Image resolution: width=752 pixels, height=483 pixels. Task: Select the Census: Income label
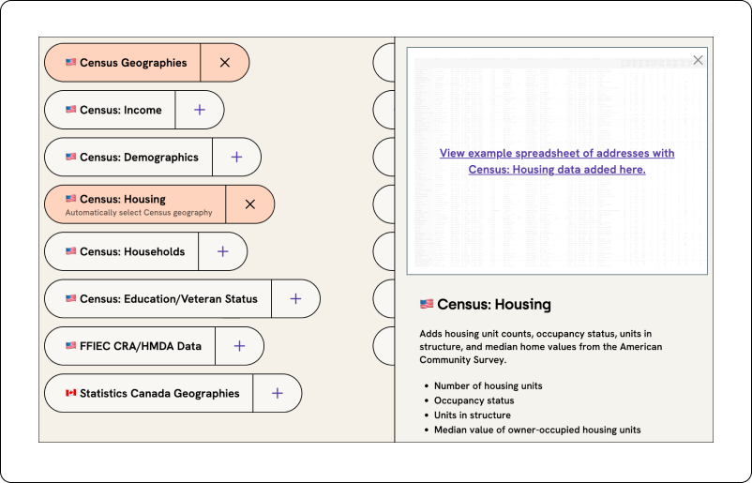(x=121, y=110)
